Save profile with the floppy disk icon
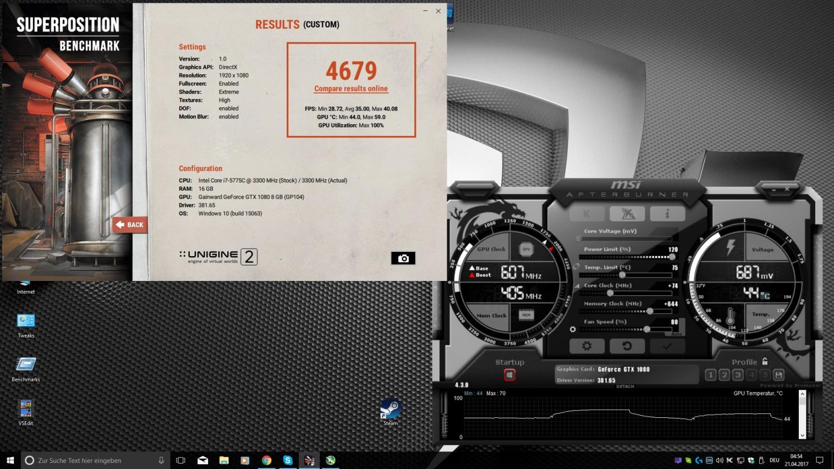834x469 pixels. [778, 375]
